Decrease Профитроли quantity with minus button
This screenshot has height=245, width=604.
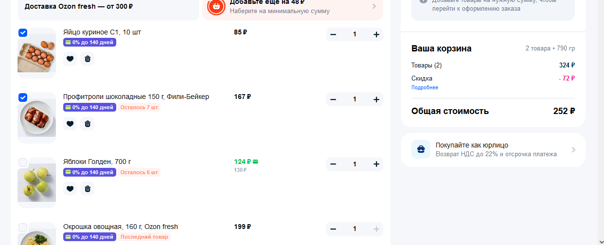333,99
